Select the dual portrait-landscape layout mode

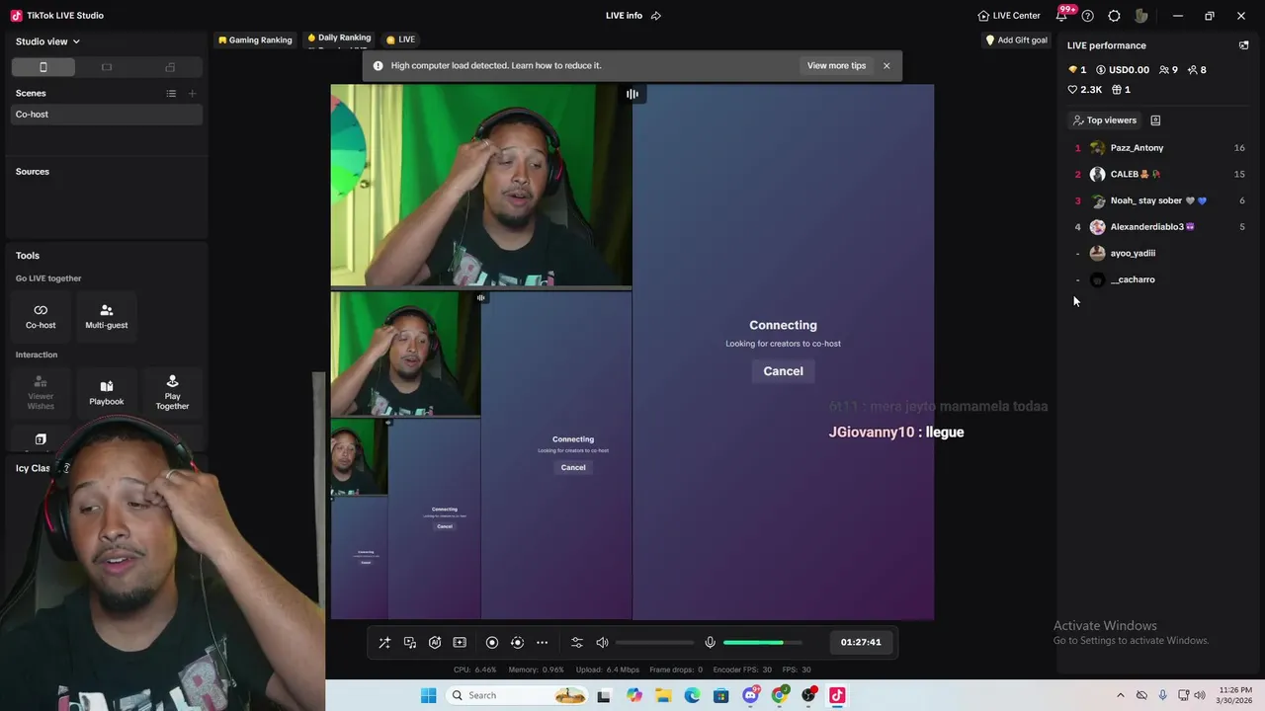tap(170, 67)
